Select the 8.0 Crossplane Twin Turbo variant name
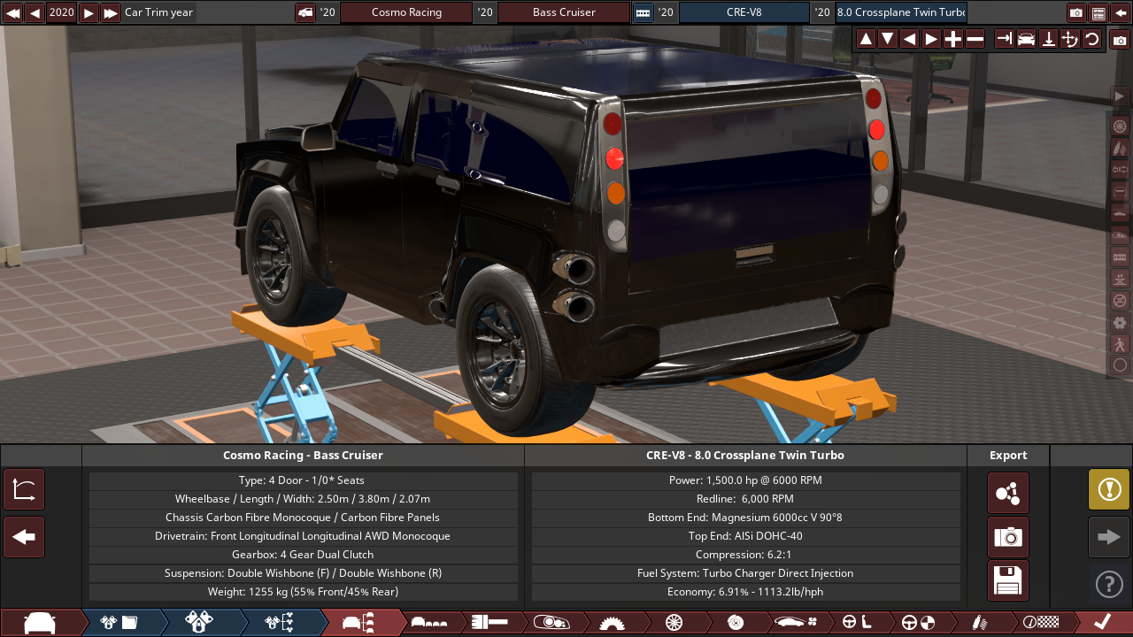The image size is (1133, 637). pos(901,12)
